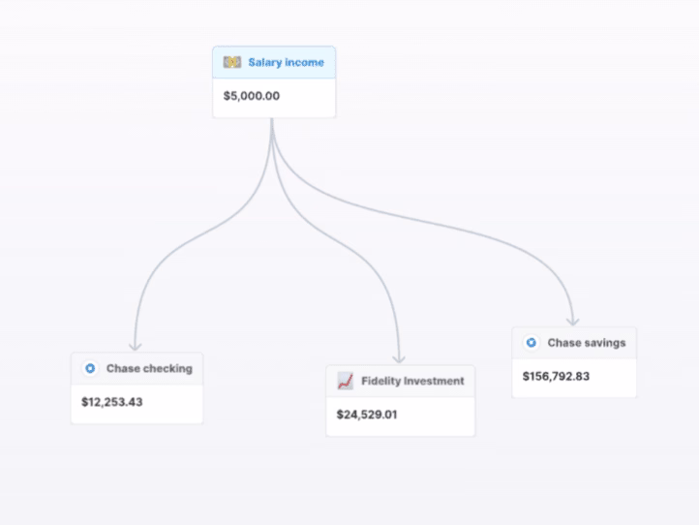The width and height of the screenshot is (699, 525).
Task: Select the connector line to Fidelity Investment
Action: pyautogui.click(x=357, y=232)
